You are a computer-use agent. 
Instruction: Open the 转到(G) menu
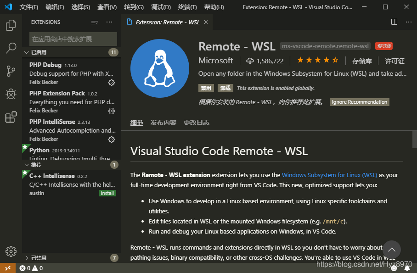coord(134,7)
